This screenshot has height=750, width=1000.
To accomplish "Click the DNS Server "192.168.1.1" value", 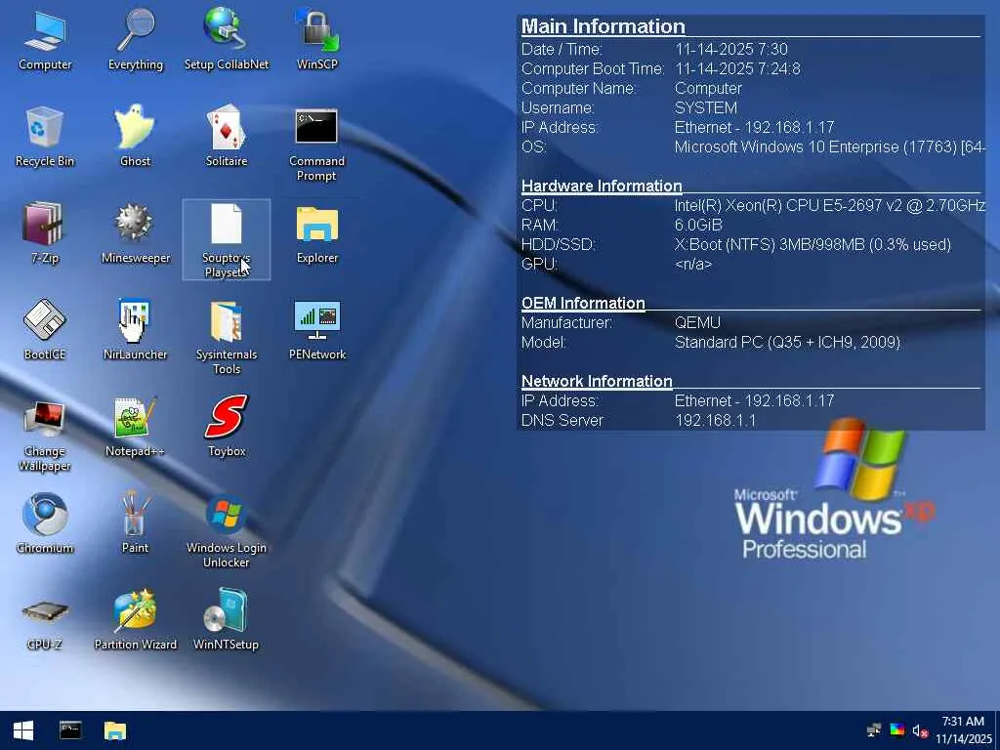I will [x=716, y=421].
